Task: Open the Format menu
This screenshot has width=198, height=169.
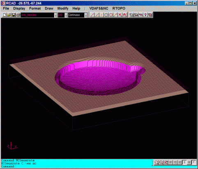Action: click(x=35, y=8)
